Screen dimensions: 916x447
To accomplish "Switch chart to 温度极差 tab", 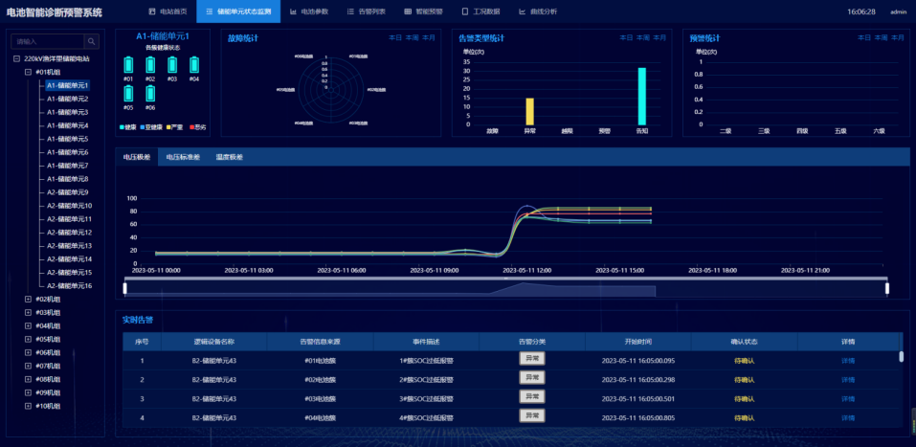I will (x=230, y=157).
